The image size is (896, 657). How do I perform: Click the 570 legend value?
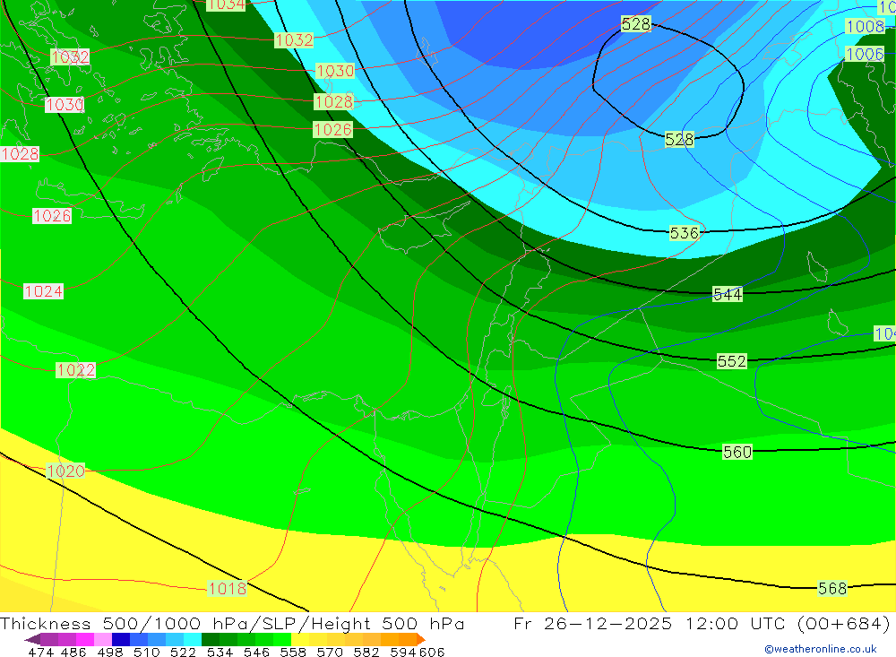330,652
